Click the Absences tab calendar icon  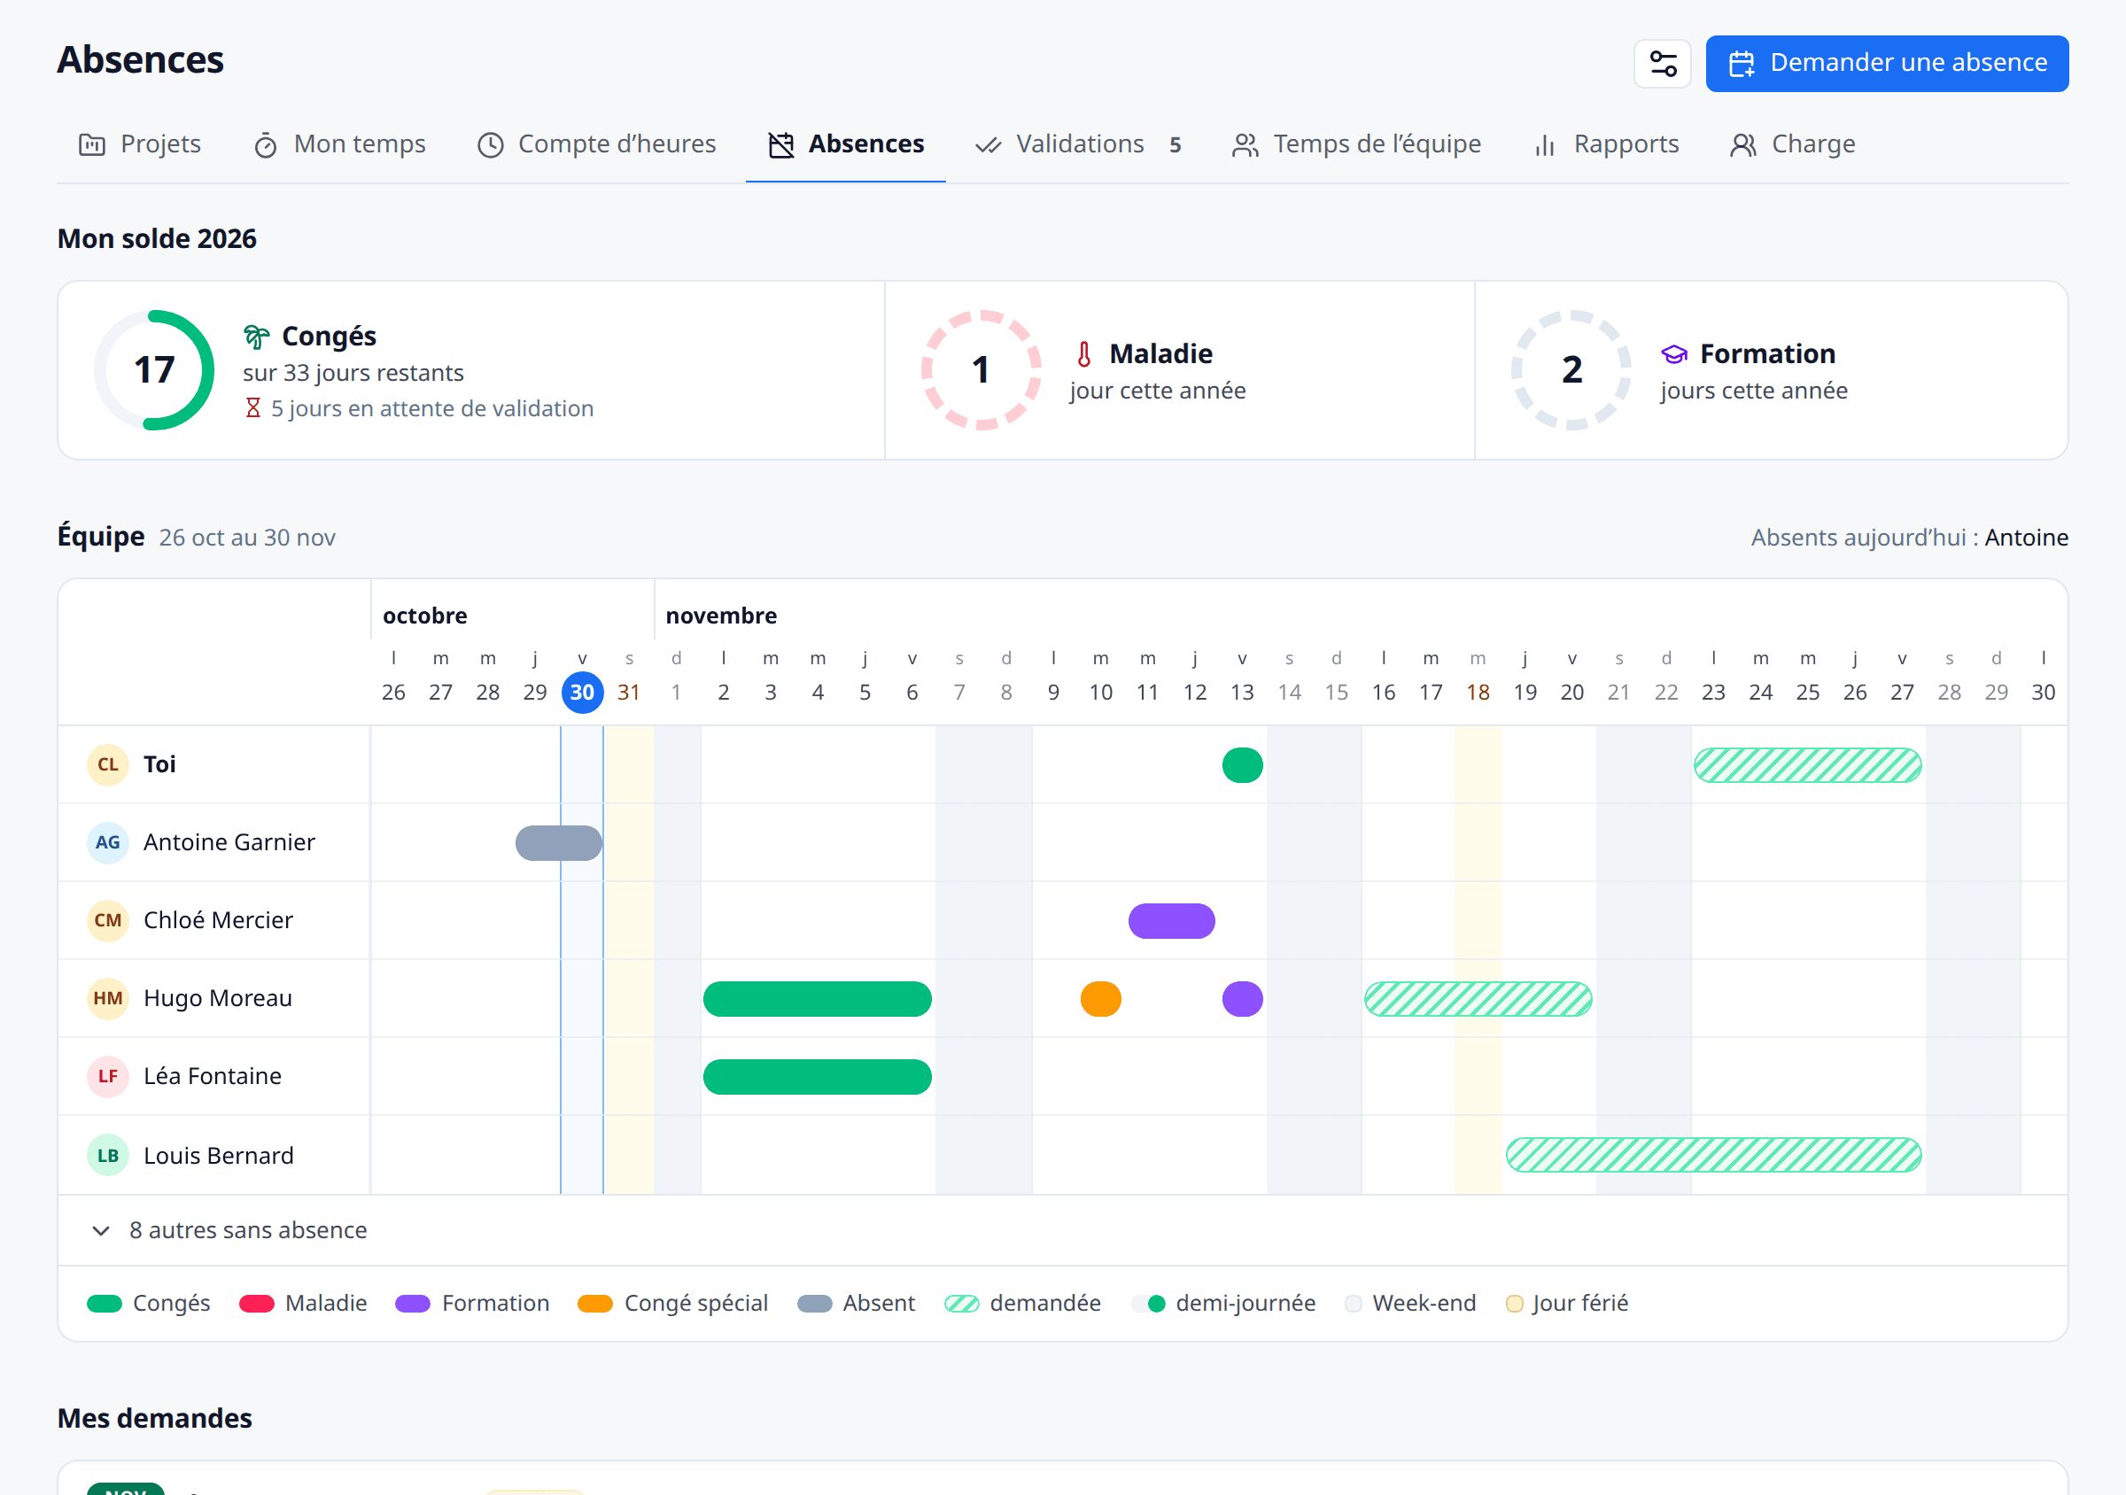(780, 145)
